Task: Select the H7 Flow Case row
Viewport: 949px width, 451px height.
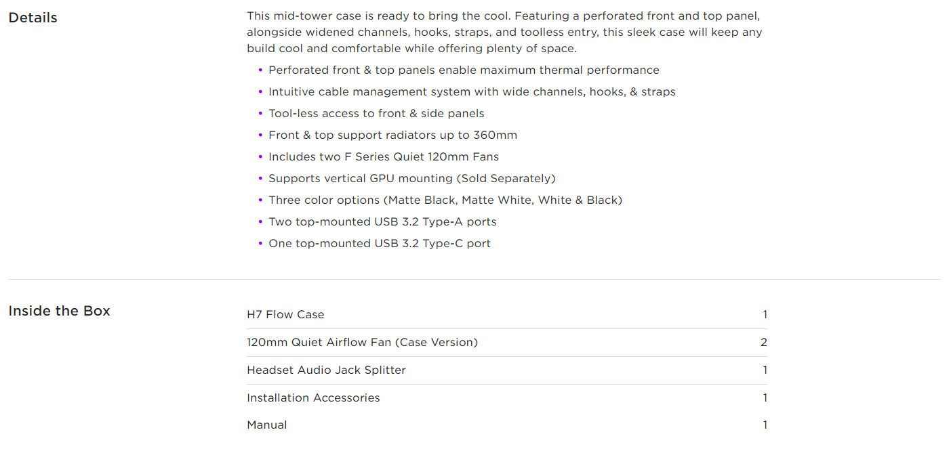Action: pyautogui.click(x=507, y=315)
